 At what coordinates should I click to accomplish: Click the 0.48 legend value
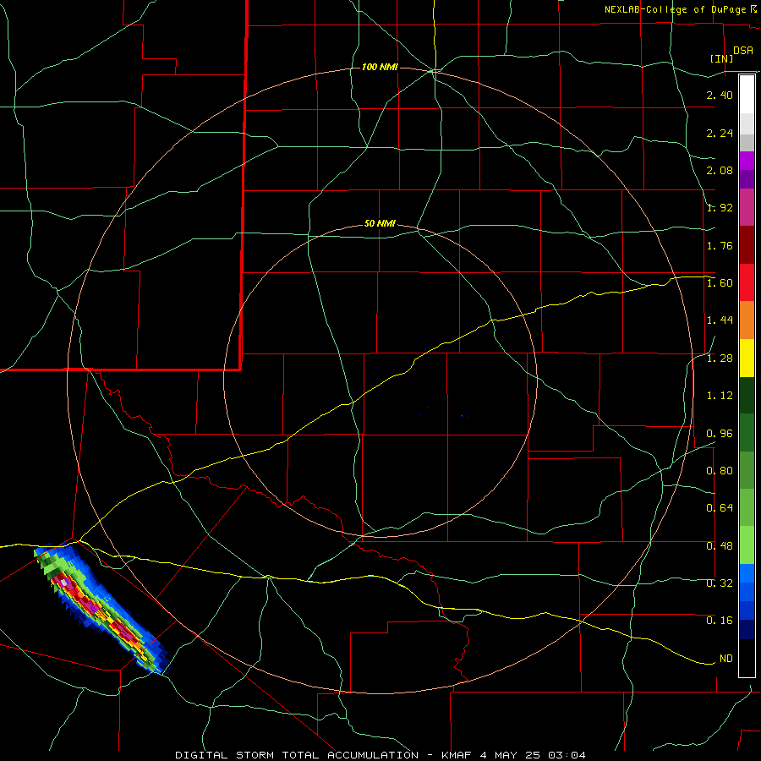coord(720,546)
